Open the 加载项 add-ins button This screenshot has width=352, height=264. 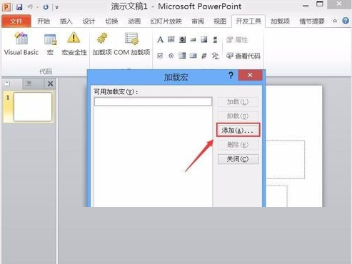(102, 44)
